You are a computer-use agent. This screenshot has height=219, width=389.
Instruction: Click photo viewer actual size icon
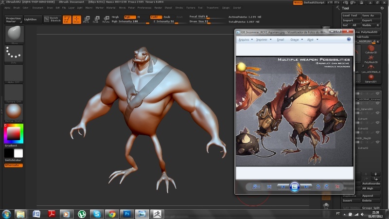(269, 187)
